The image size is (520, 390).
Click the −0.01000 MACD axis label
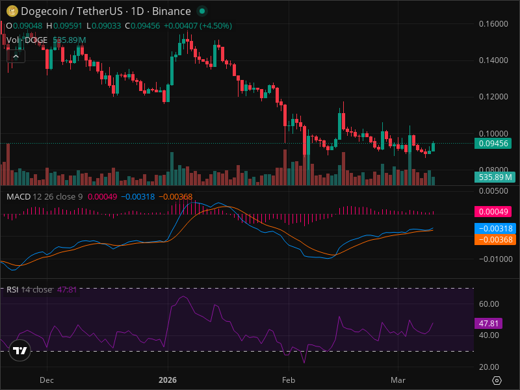pos(495,259)
